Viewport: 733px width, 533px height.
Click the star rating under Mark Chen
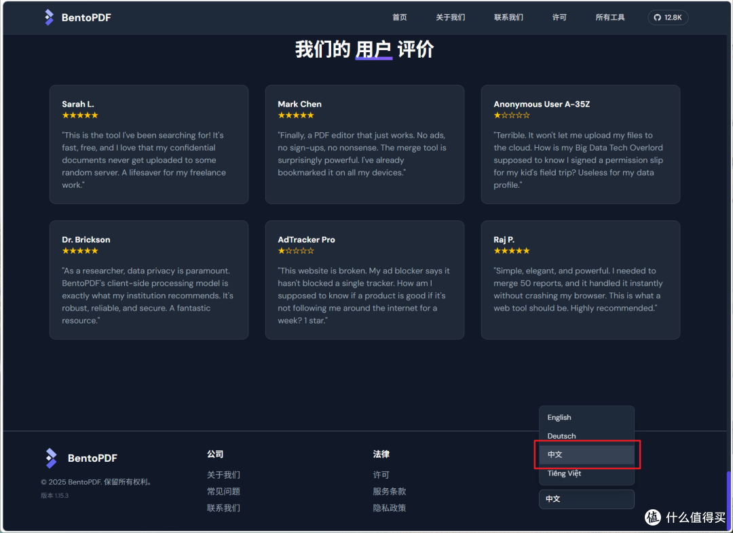296,115
